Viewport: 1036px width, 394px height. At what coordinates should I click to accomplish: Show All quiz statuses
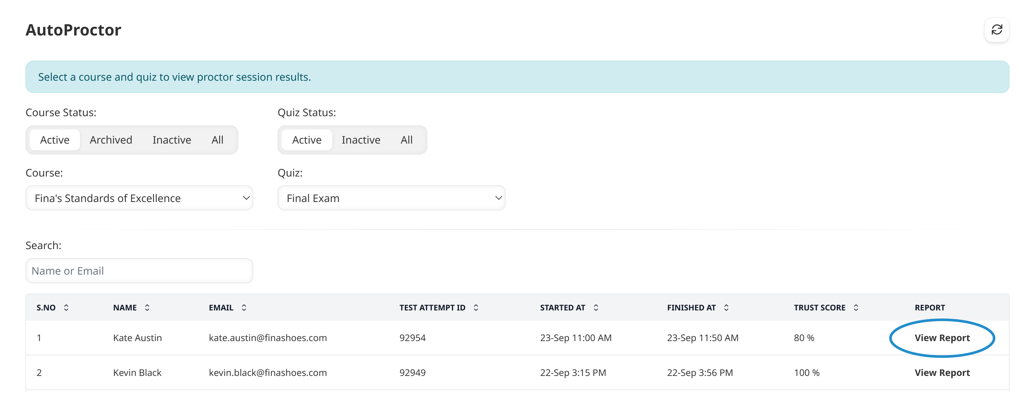click(407, 139)
